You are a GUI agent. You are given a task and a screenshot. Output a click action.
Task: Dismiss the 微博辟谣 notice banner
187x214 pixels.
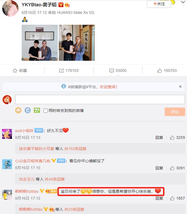(x=180, y=87)
